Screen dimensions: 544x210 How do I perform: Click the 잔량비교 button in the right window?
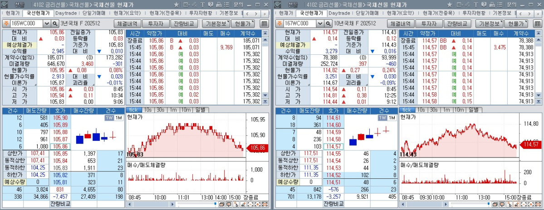click(457, 24)
